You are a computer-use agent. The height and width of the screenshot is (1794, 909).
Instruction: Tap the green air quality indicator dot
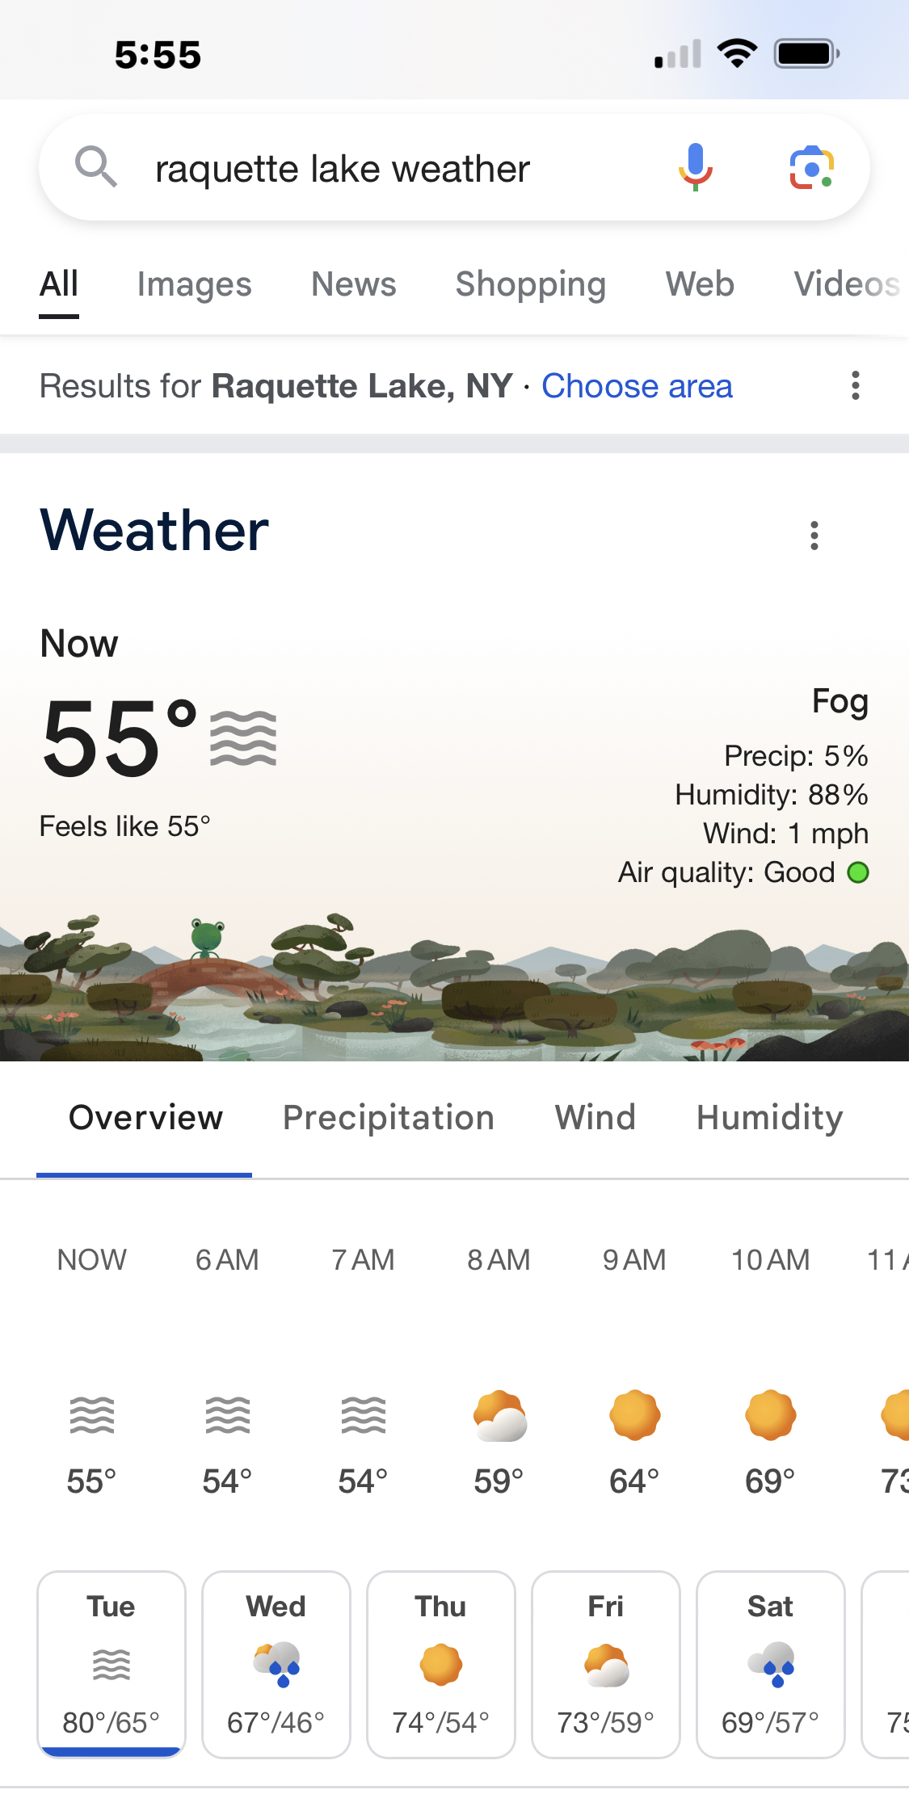coord(858,872)
